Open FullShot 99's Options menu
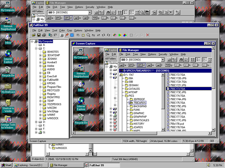225x168 pixels. [x=78, y=30]
